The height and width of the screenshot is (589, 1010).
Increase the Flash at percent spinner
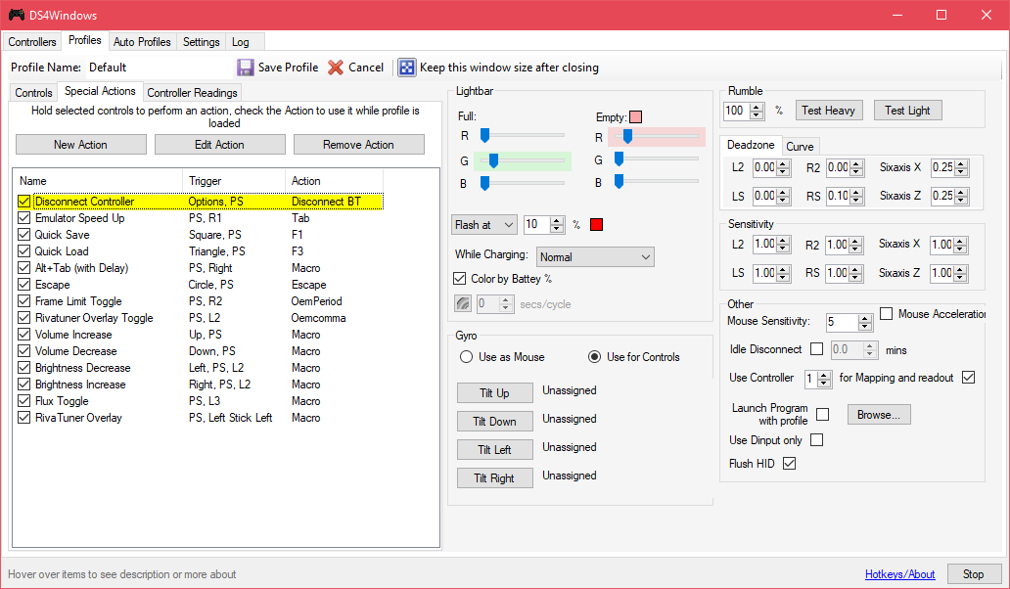click(558, 221)
